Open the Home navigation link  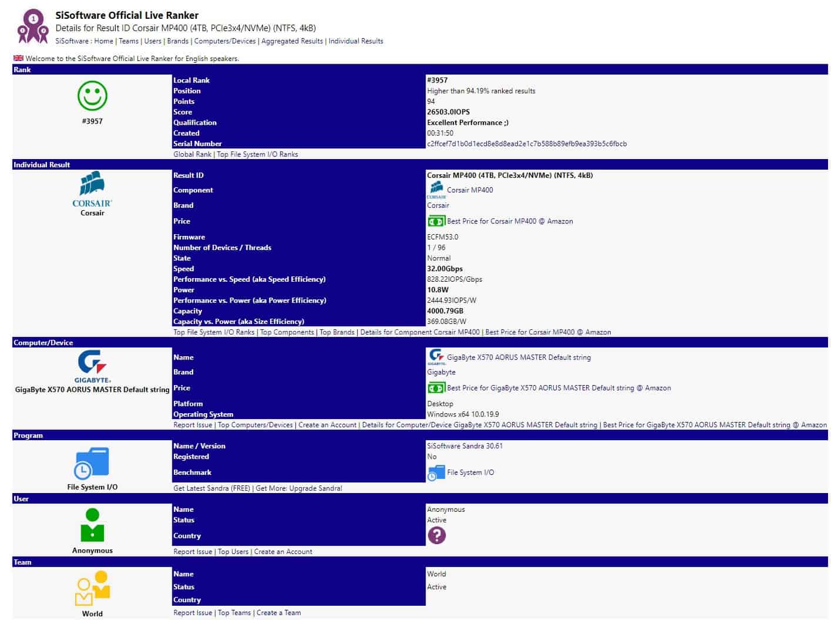pyautogui.click(x=103, y=41)
